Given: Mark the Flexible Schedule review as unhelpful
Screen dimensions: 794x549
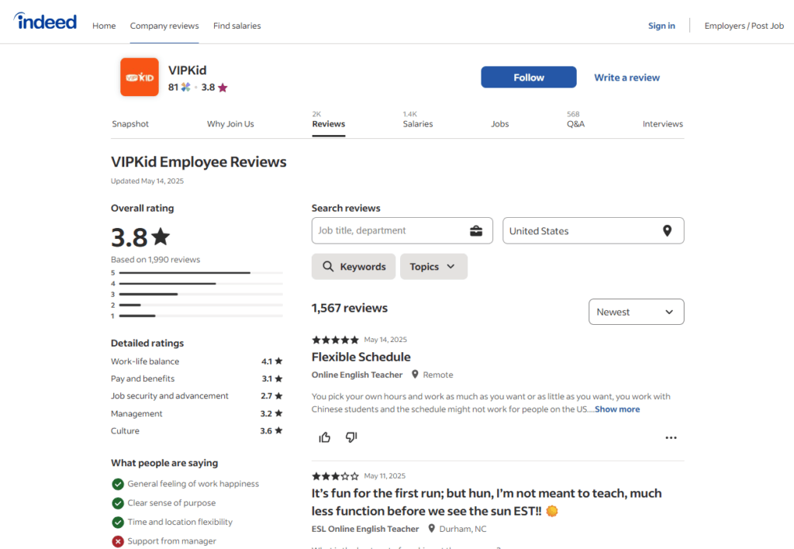Looking at the screenshot, I should [351, 437].
